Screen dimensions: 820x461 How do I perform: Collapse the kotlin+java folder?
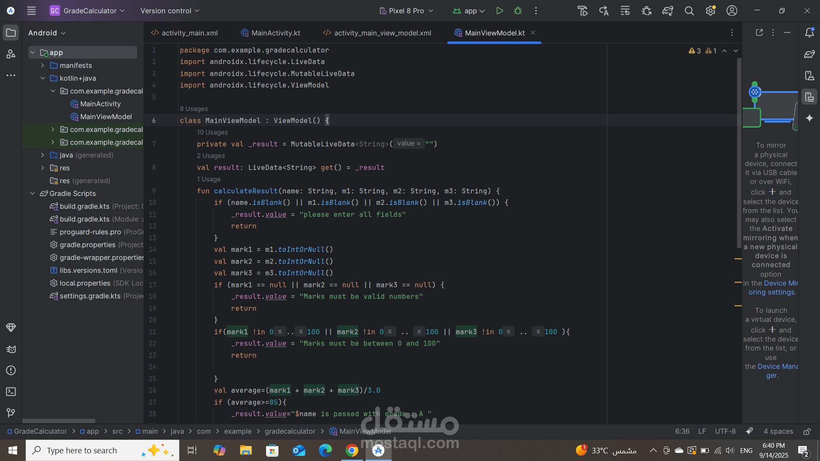[x=43, y=78]
